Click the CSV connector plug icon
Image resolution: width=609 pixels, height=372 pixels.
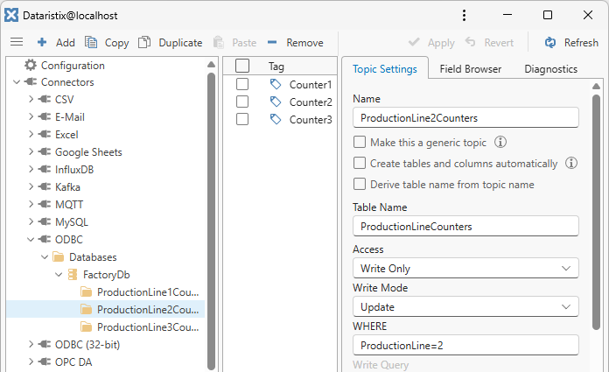pos(45,99)
